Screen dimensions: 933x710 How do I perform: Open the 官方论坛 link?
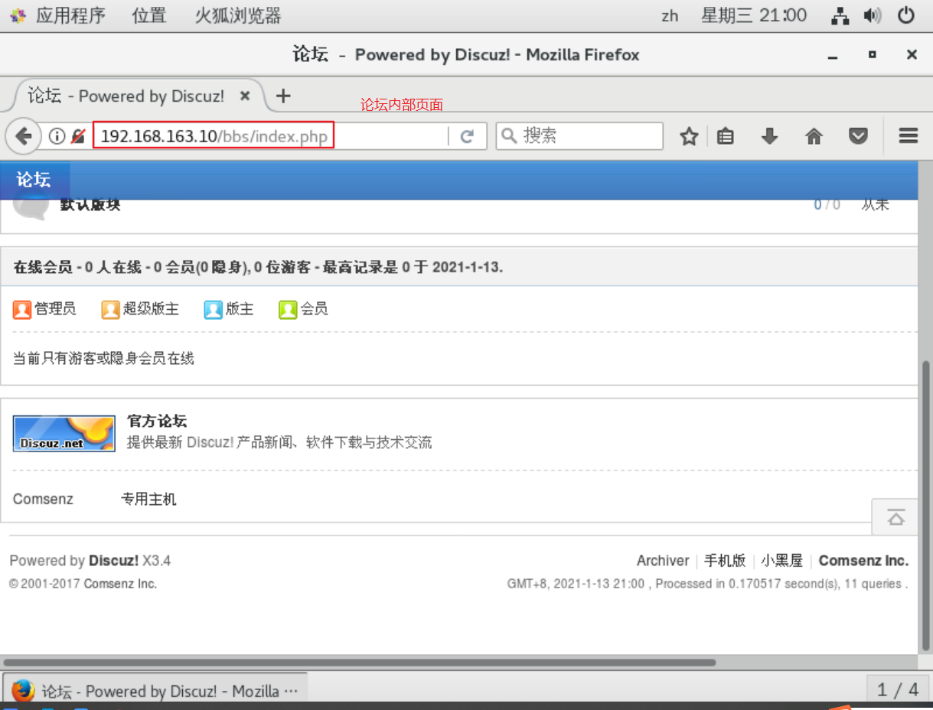[157, 421]
